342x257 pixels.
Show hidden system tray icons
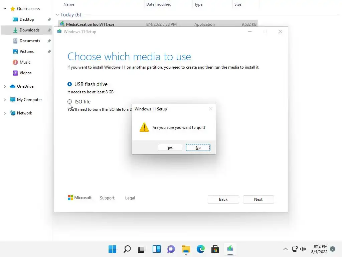285,249
